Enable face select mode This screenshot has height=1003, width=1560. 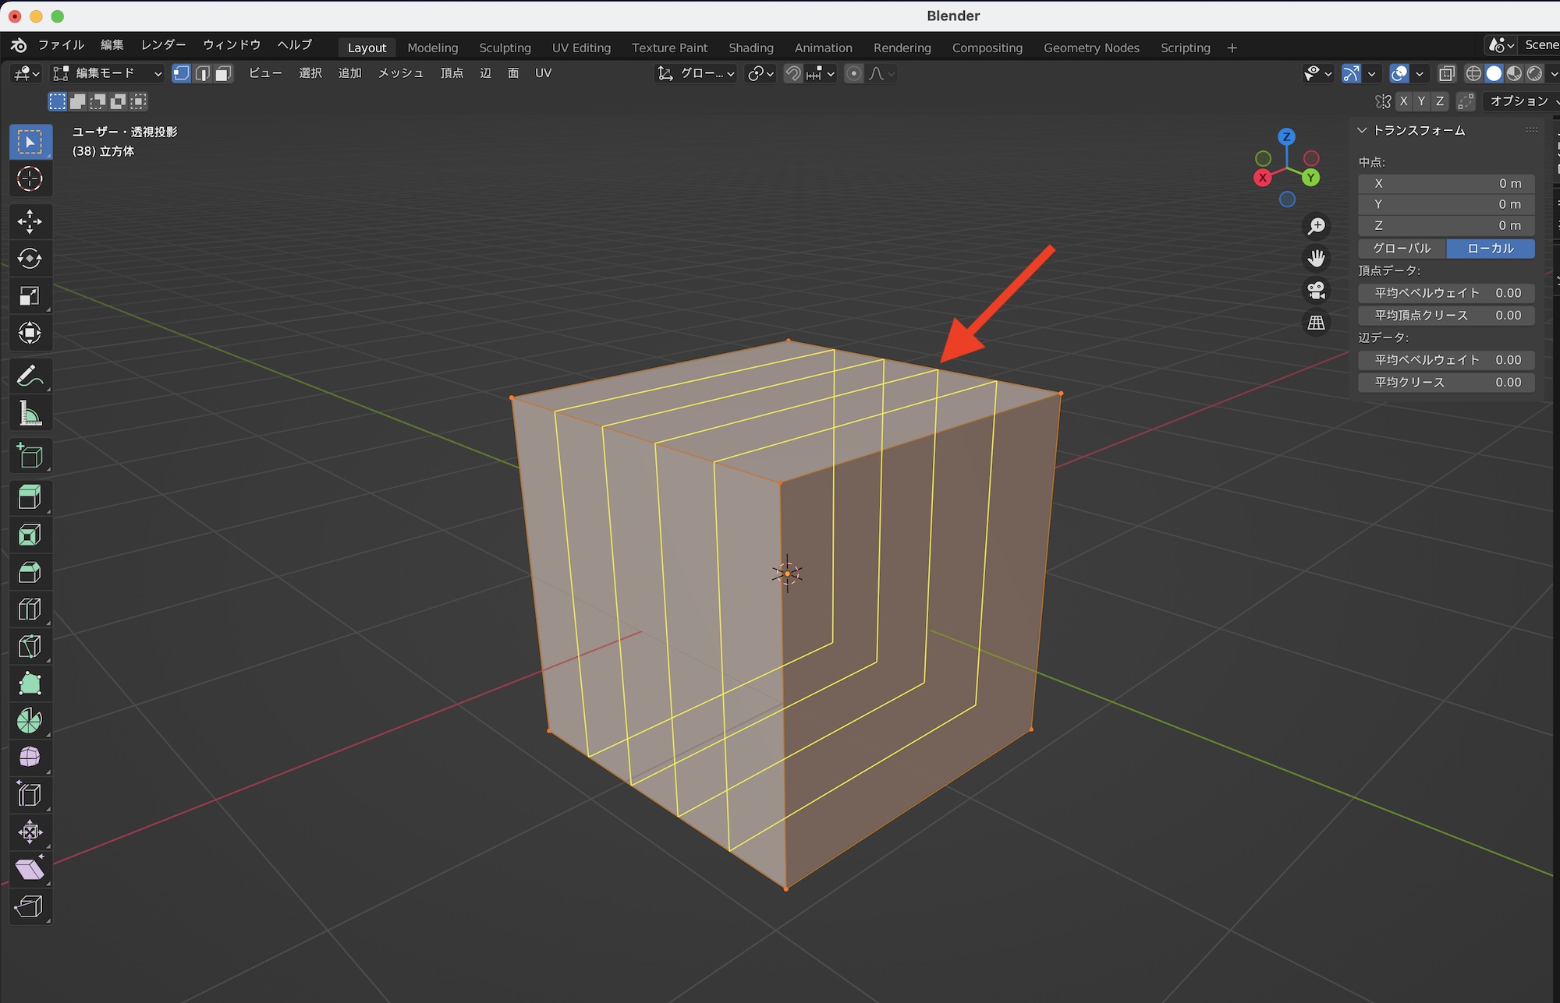pyautogui.click(x=223, y=73)
